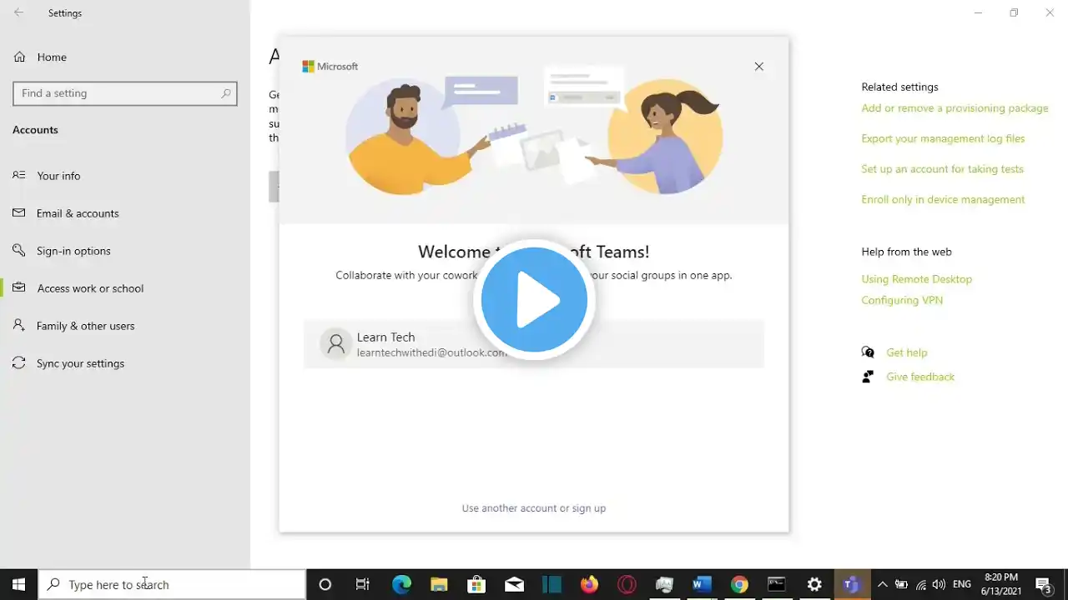Go back with the Settings back arrow
This screenshot has height=600, width=1068.
click(x=18, y=12)
